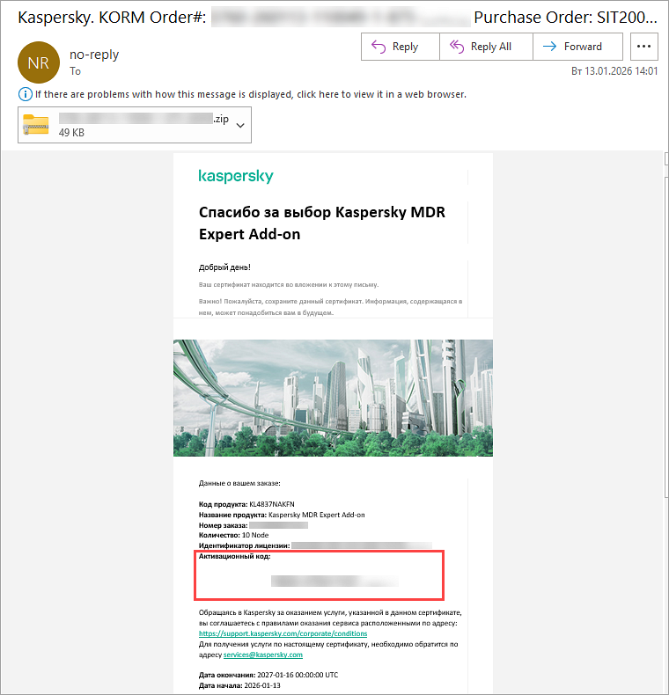Viewport: 669px width, 695px height.
Task: Click the Reply All button
Action: click(486, 47)
